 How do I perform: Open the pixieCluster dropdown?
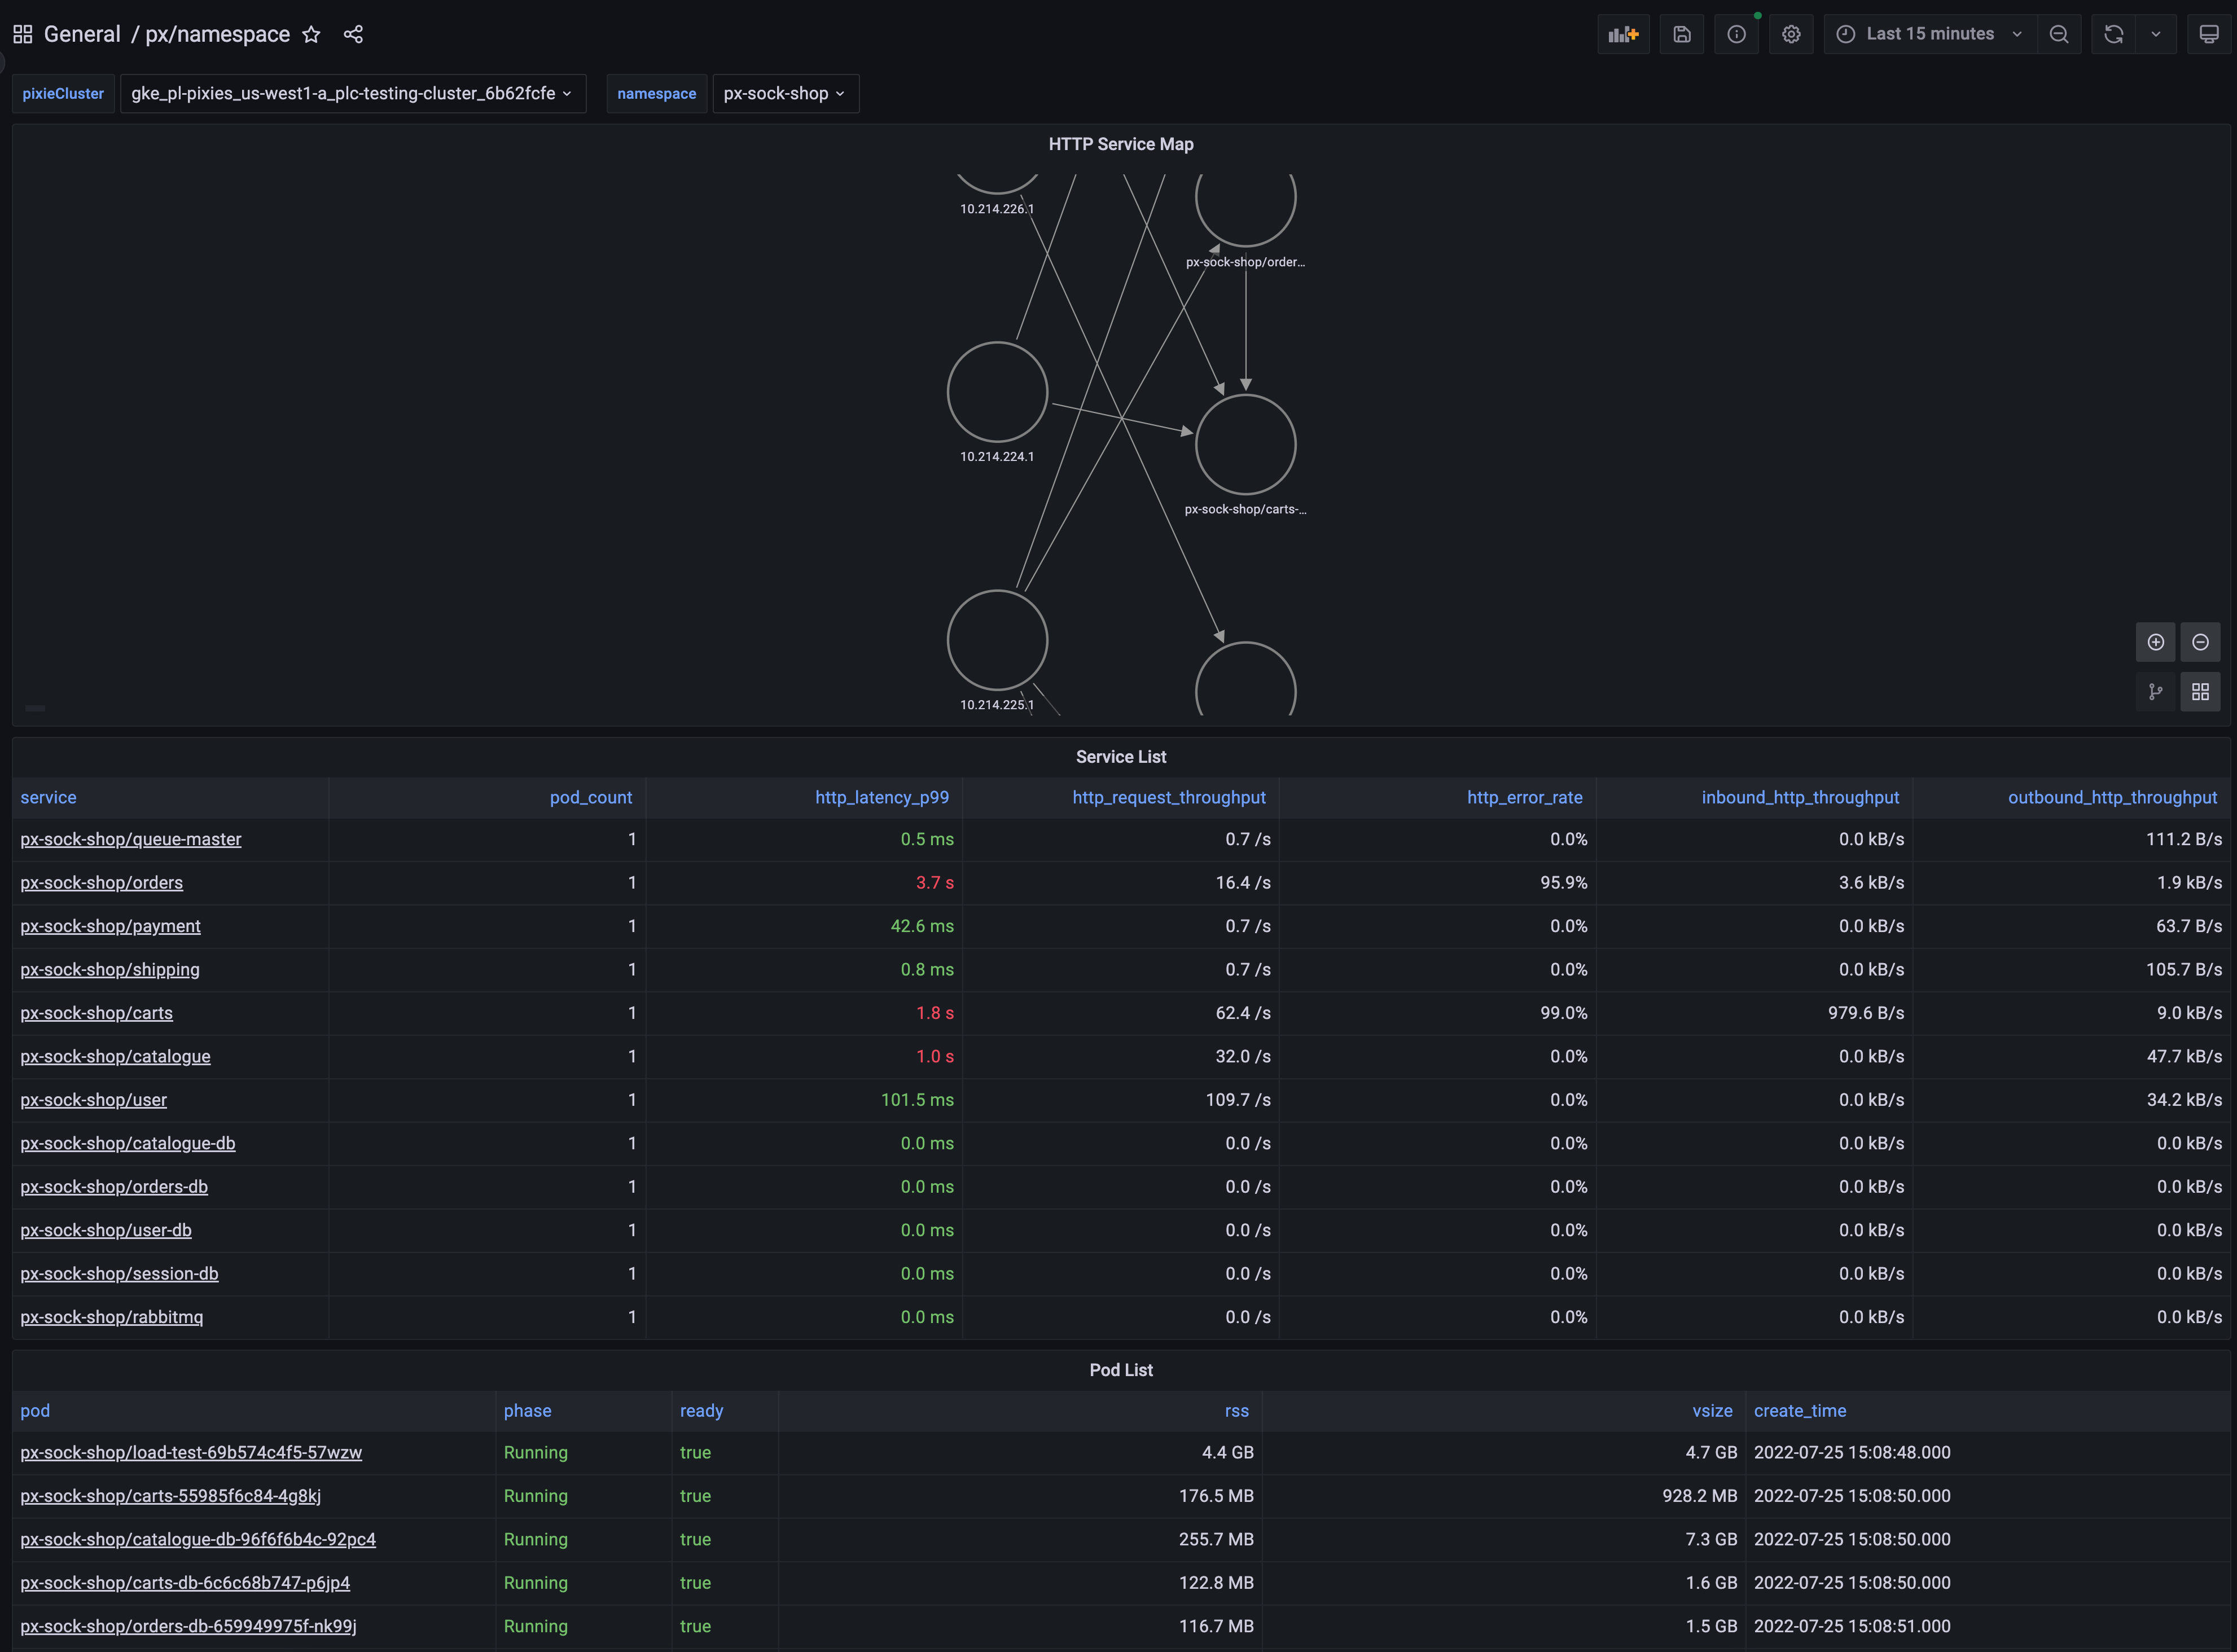tap(352, 93)
